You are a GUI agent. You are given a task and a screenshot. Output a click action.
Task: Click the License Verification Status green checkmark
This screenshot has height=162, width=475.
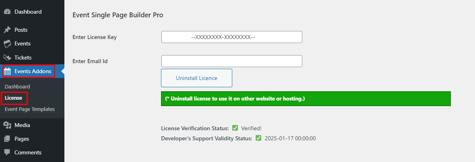[235, 128]
